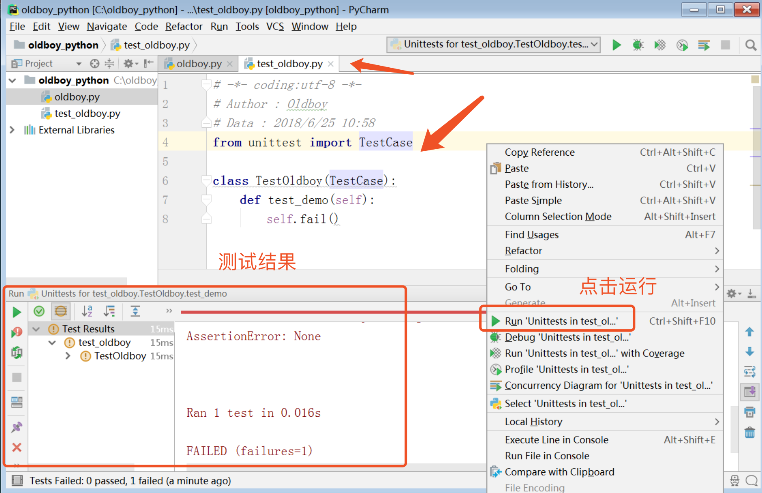762x493 pixels.
Task: Toggle scroll to end console icon
Action: (x=749, y=392)
